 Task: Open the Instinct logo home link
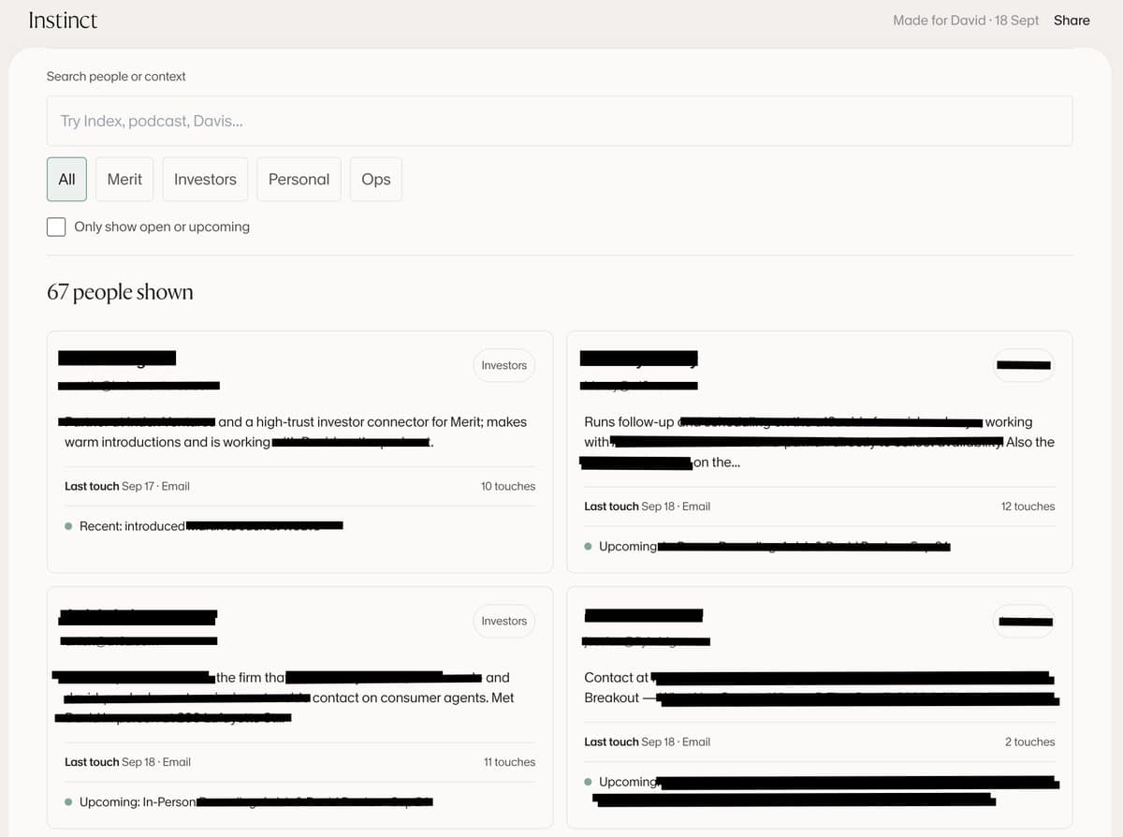click(63, 20)
